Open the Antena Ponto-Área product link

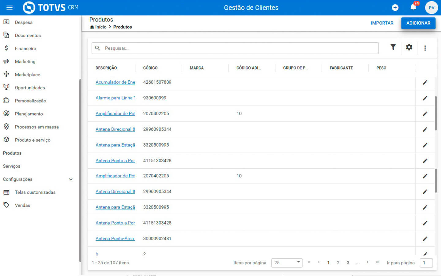[115, 239]
